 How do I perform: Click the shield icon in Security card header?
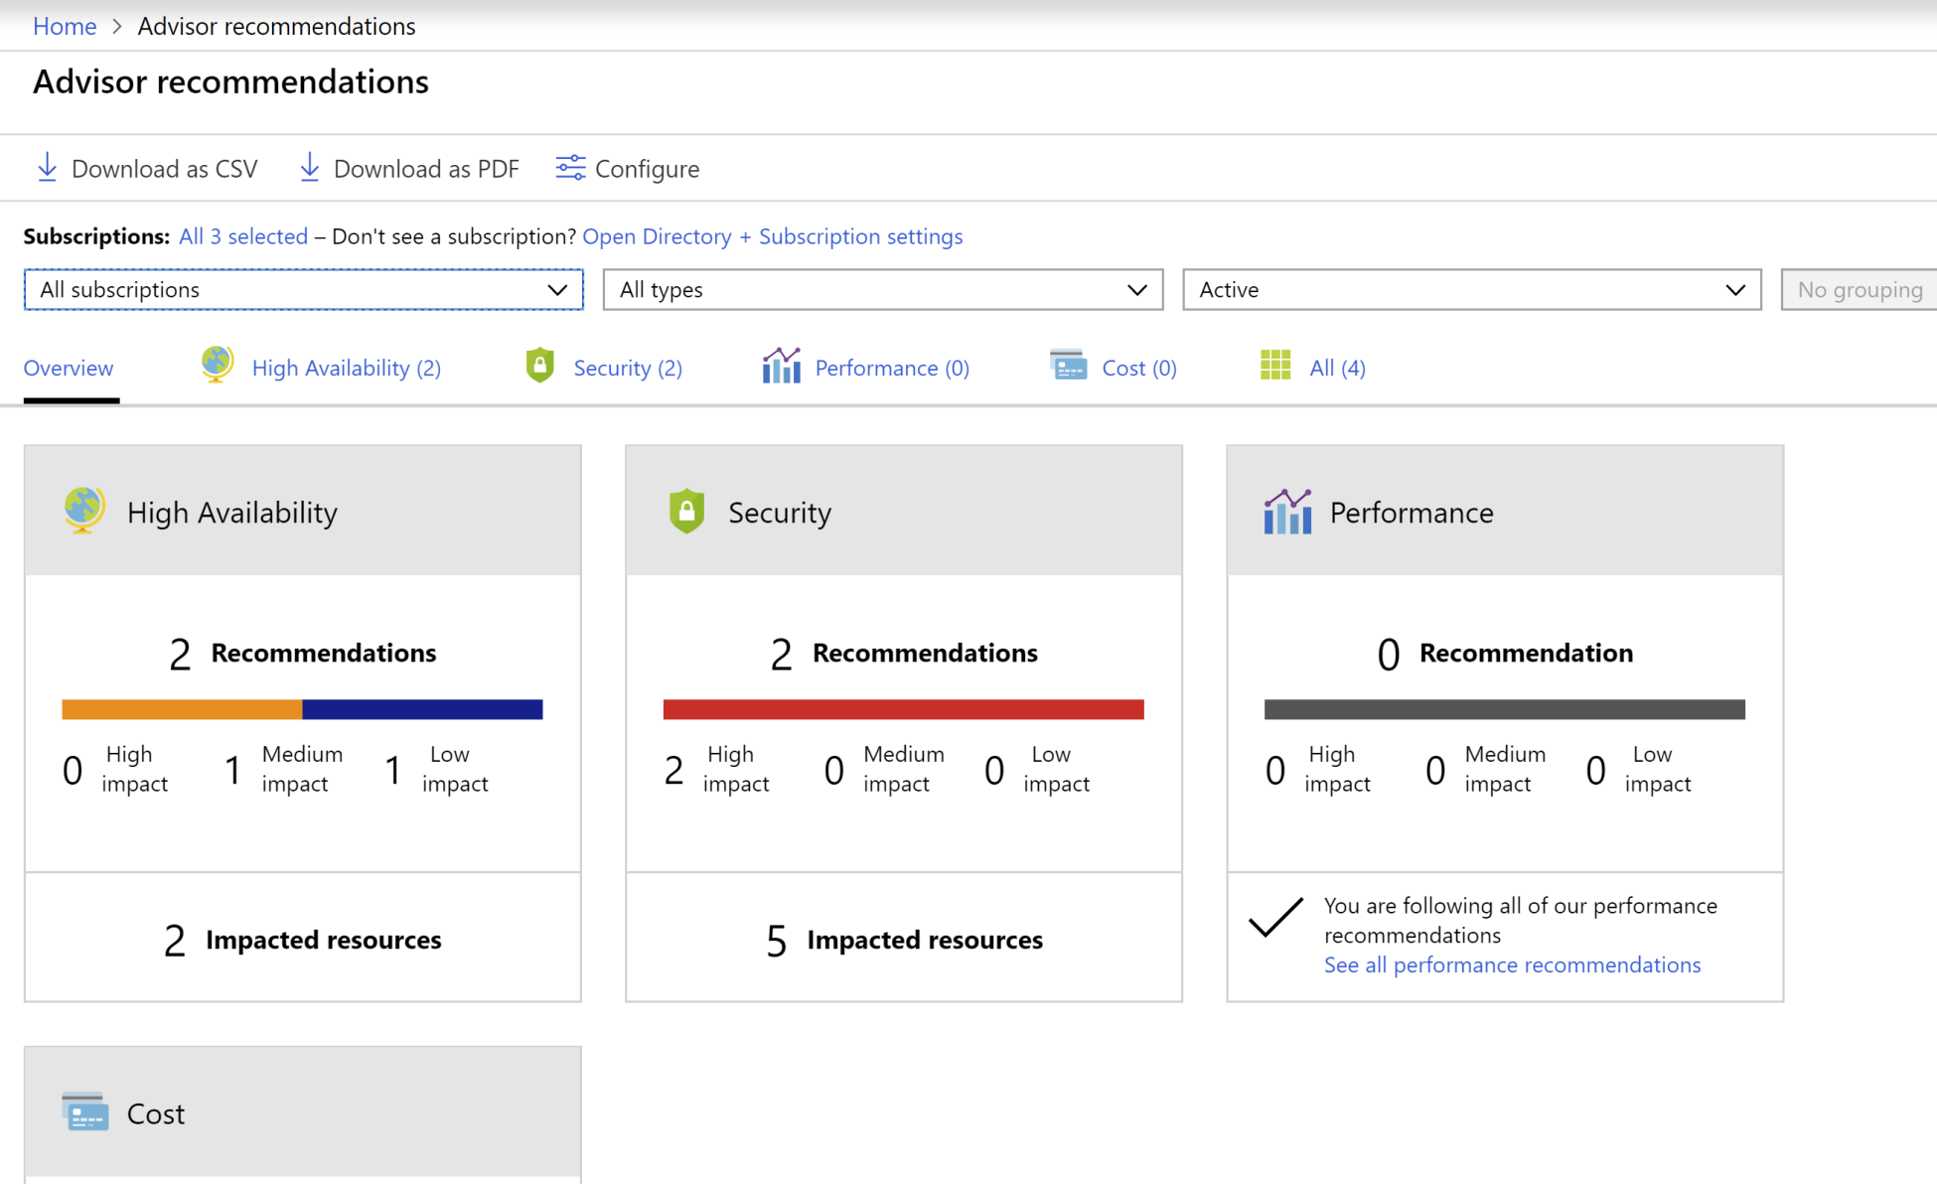point(686,512)
